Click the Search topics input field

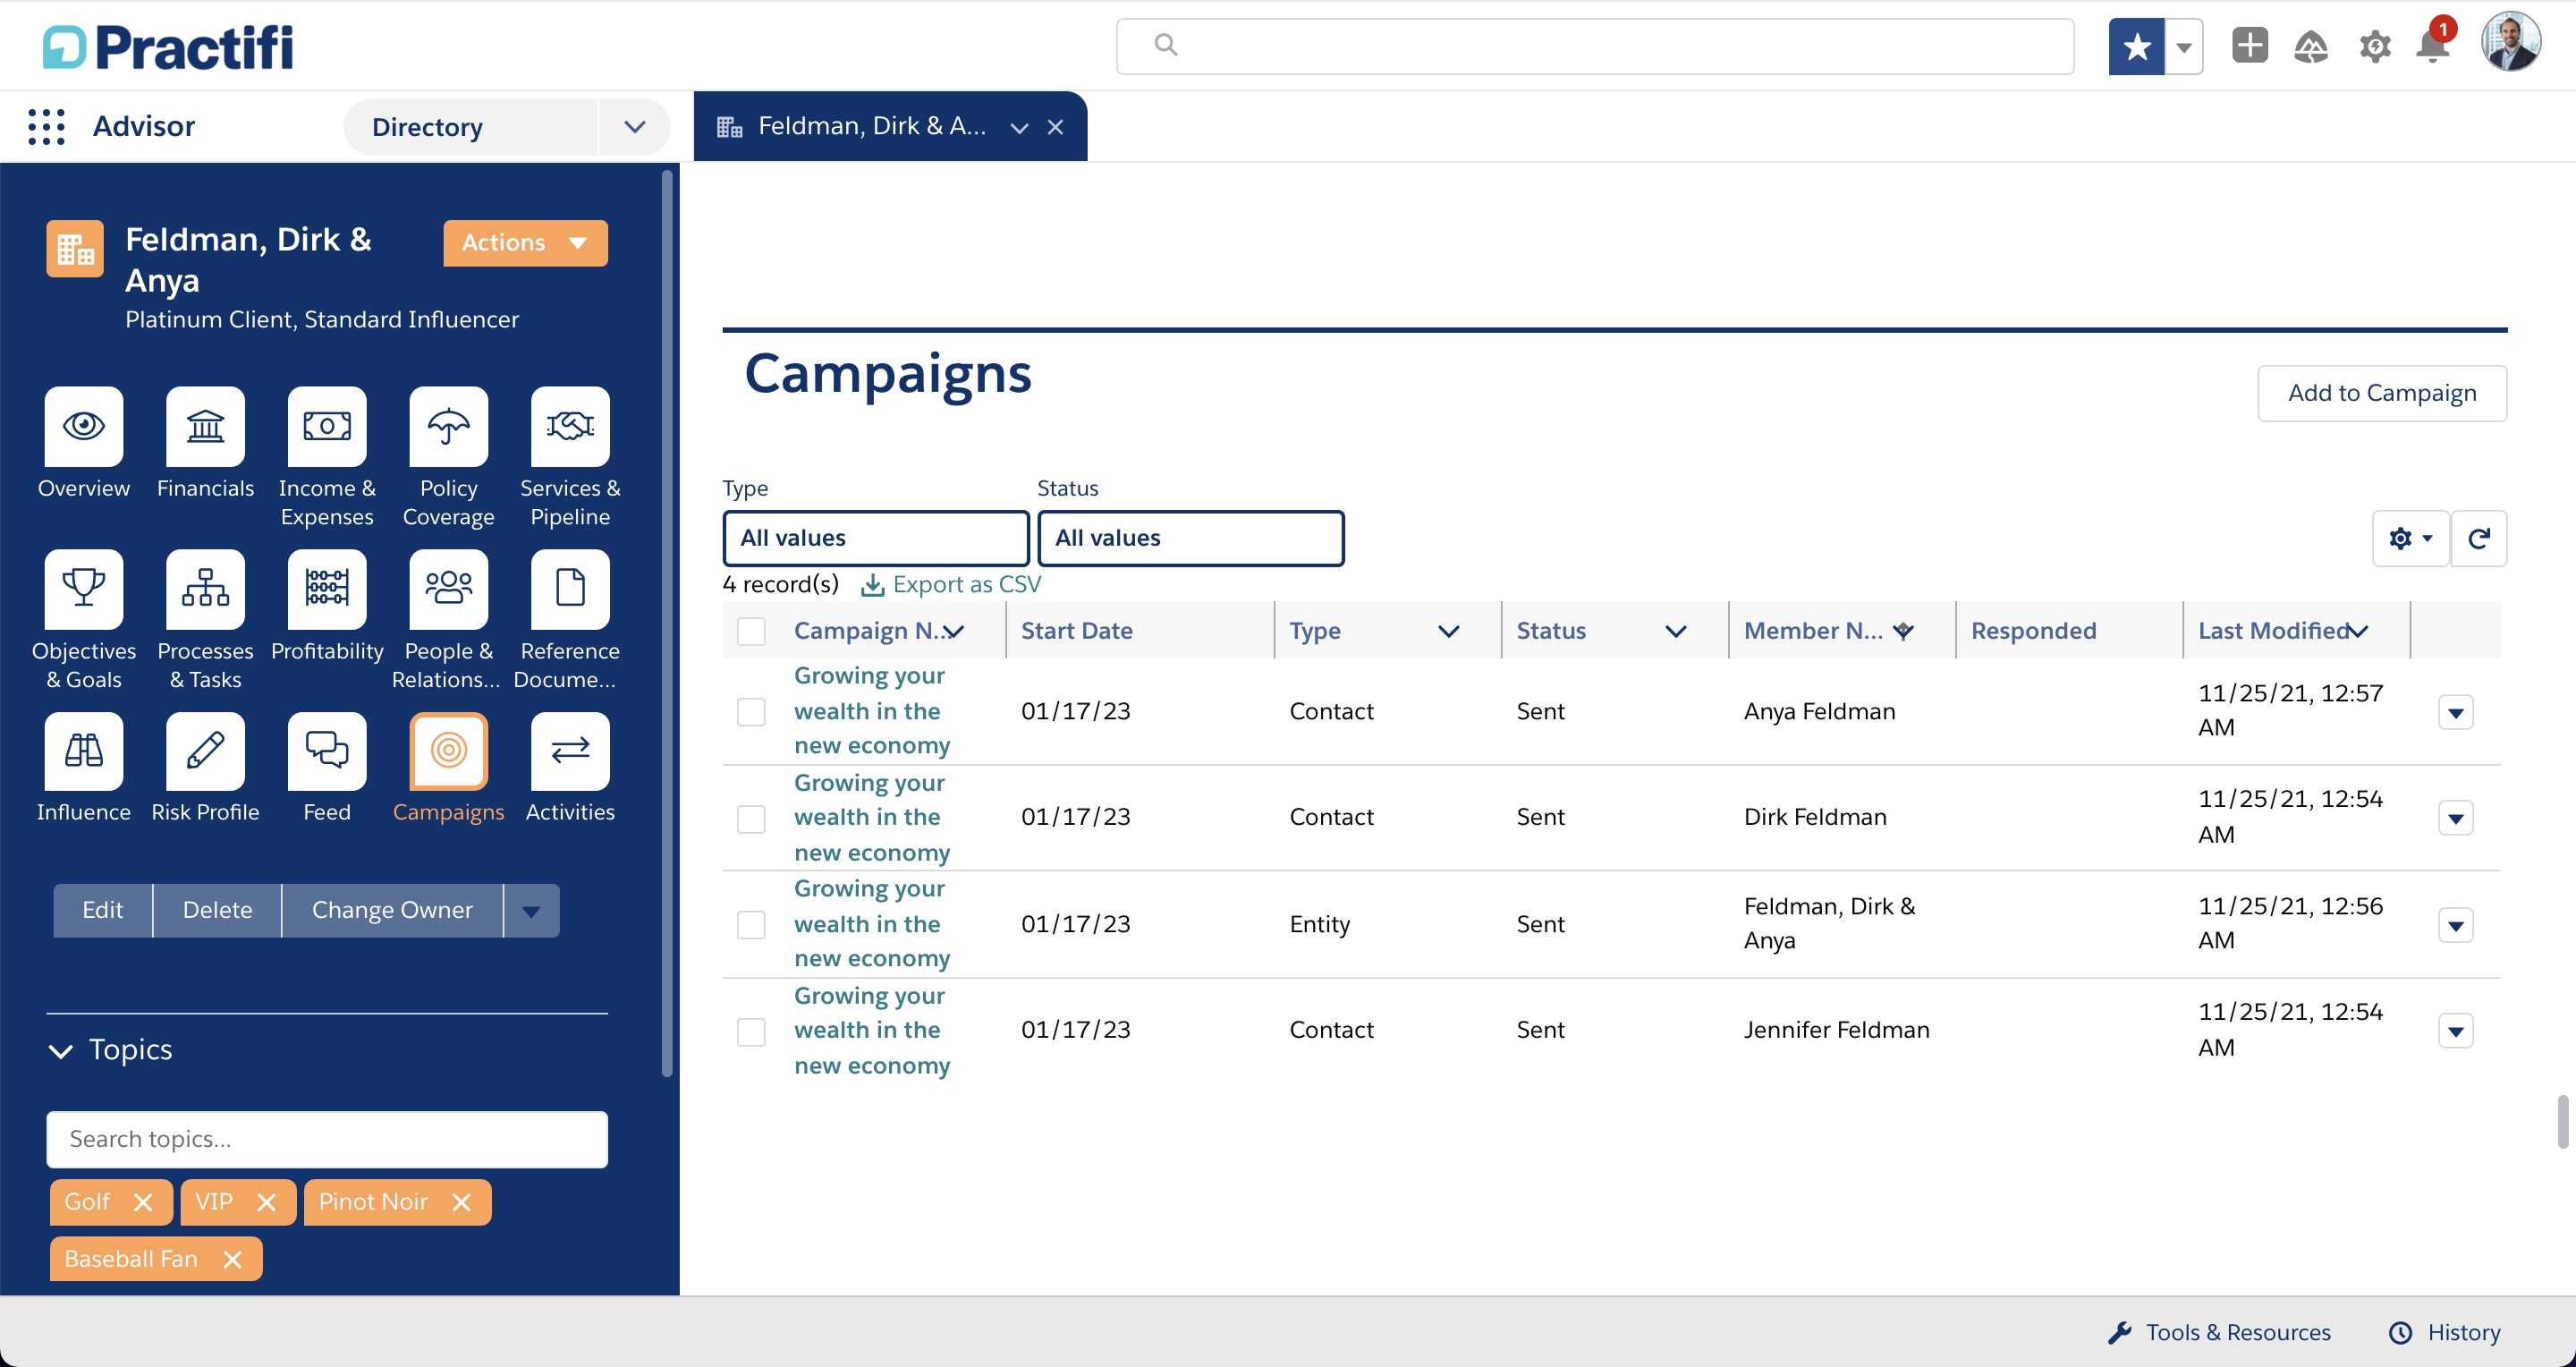pos(327,1140)
